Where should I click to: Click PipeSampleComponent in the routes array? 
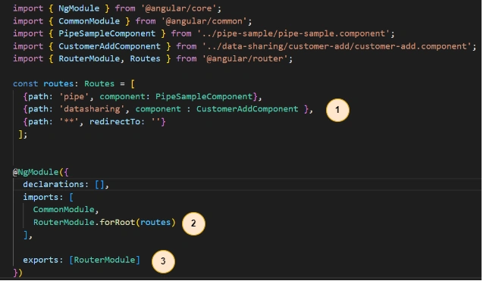click(x=204, y=96)
